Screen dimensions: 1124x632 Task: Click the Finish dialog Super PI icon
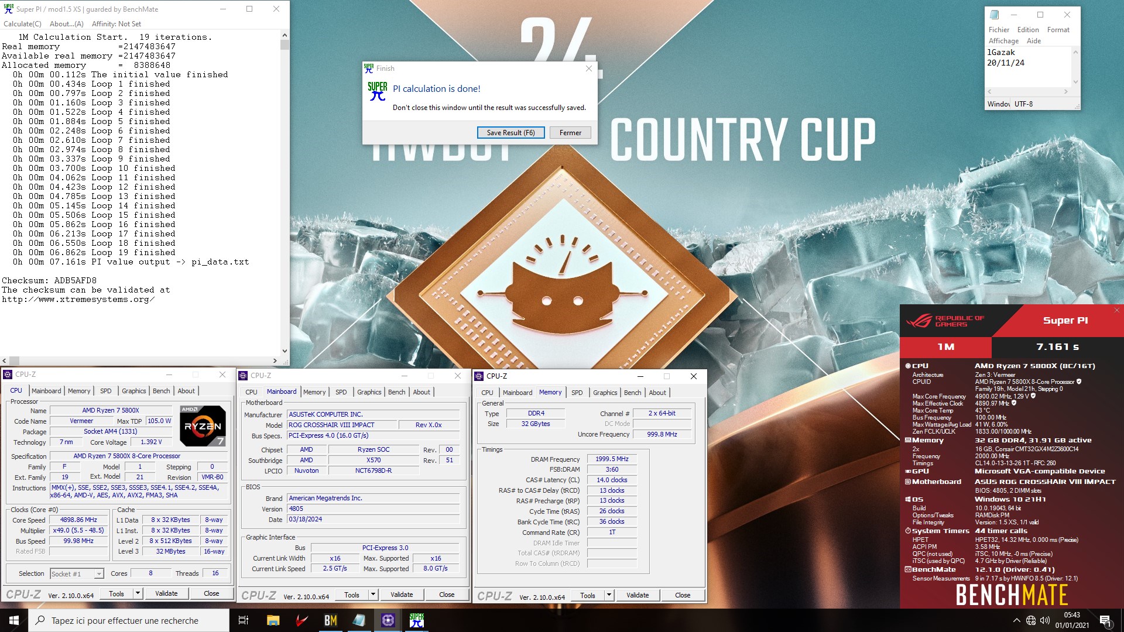378,91
